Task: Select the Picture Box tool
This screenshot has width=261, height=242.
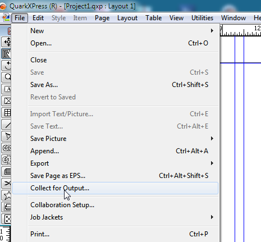Action: (x=7, y=101)
